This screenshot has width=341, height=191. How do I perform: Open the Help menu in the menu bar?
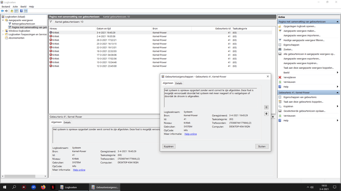[31, 6]
